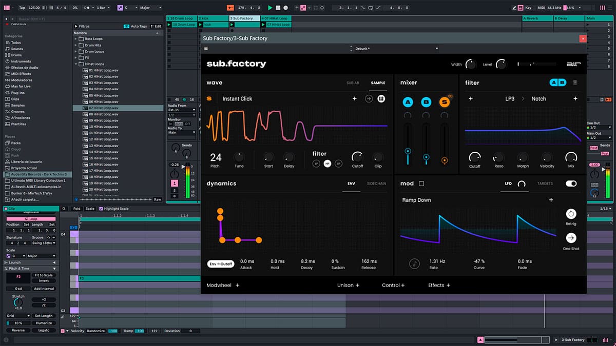Select Max for Live category
Image resolution: width=616 pixels, height=346 pixels.
(21, 86)
